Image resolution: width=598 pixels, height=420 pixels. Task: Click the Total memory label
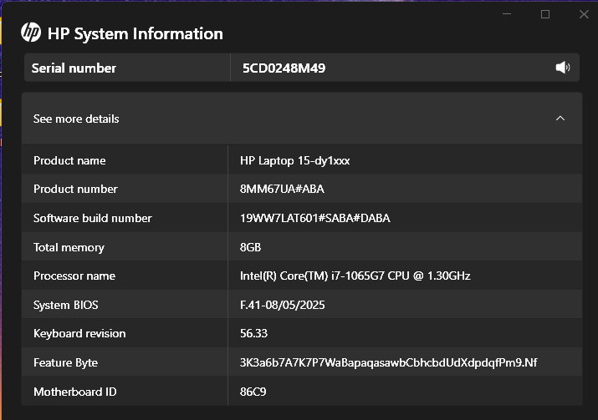click(69, 247)
